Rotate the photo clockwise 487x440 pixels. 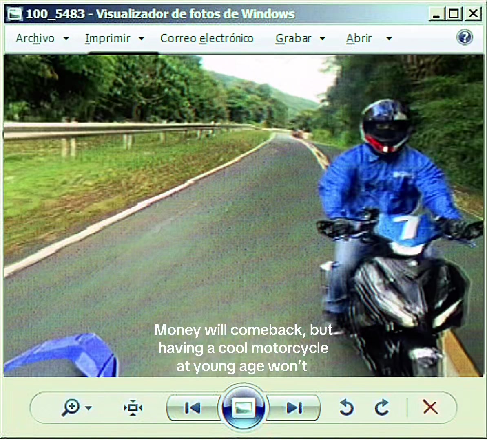[382, 407]
